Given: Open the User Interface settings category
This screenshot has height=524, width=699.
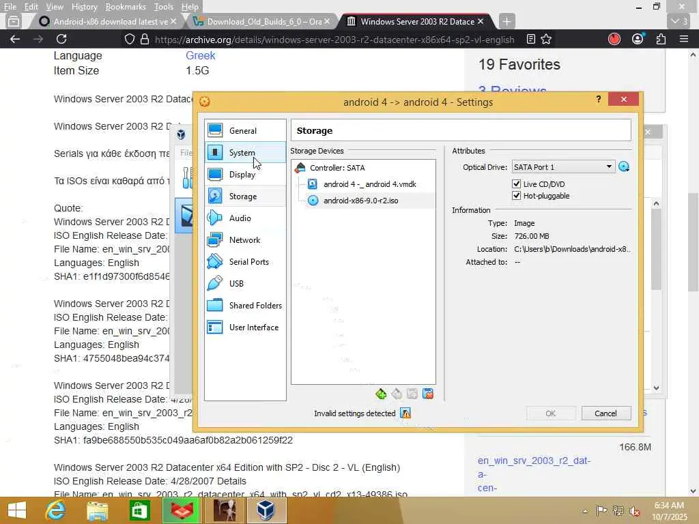Looking at the screenshot, I should point(245,327).
